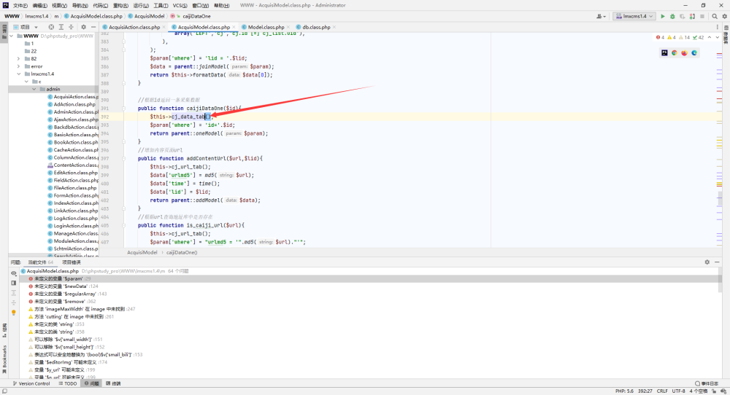The width and height of the screenshot is (730, 395).
Task: Open page in Firefox browser icon
Action: [684, 53]
